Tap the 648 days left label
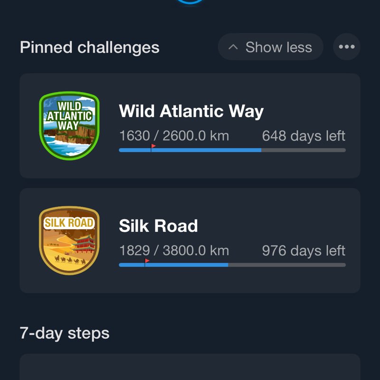 (x=304, y=136)
